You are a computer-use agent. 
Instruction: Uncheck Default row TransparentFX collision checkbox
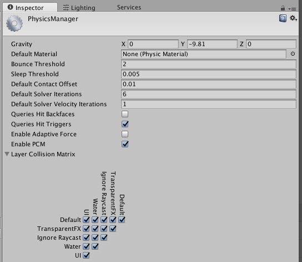click(x=113, y=220)
